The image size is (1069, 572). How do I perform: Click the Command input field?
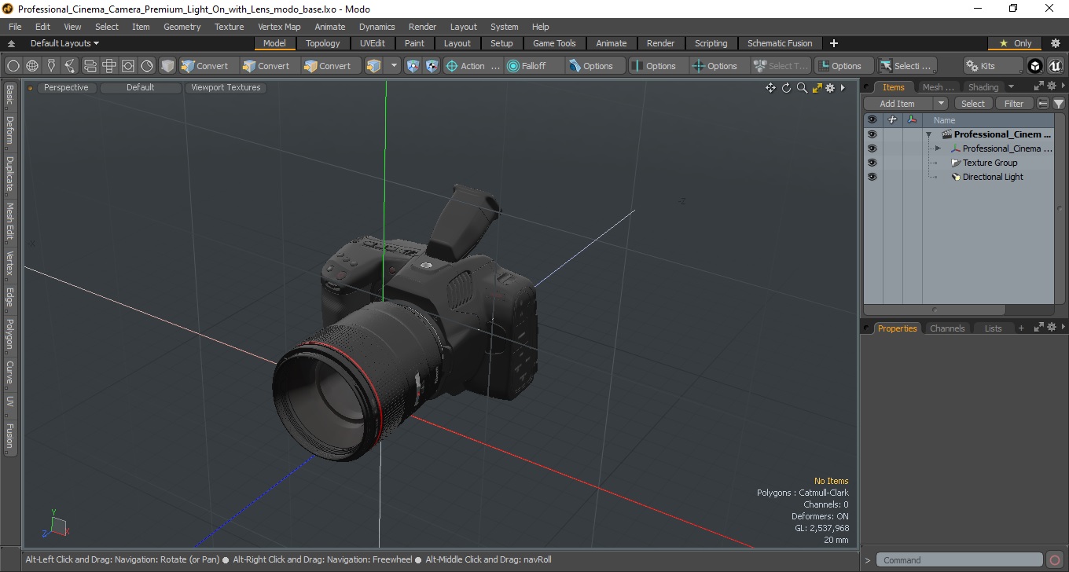pos(961,560)
